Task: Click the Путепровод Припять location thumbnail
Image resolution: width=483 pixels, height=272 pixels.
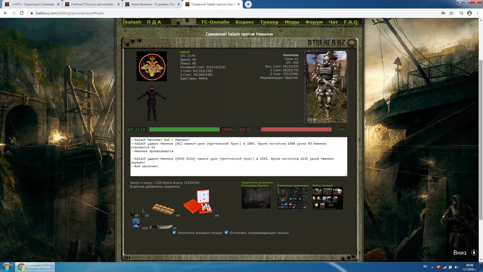Action: (x=256, y=198)
